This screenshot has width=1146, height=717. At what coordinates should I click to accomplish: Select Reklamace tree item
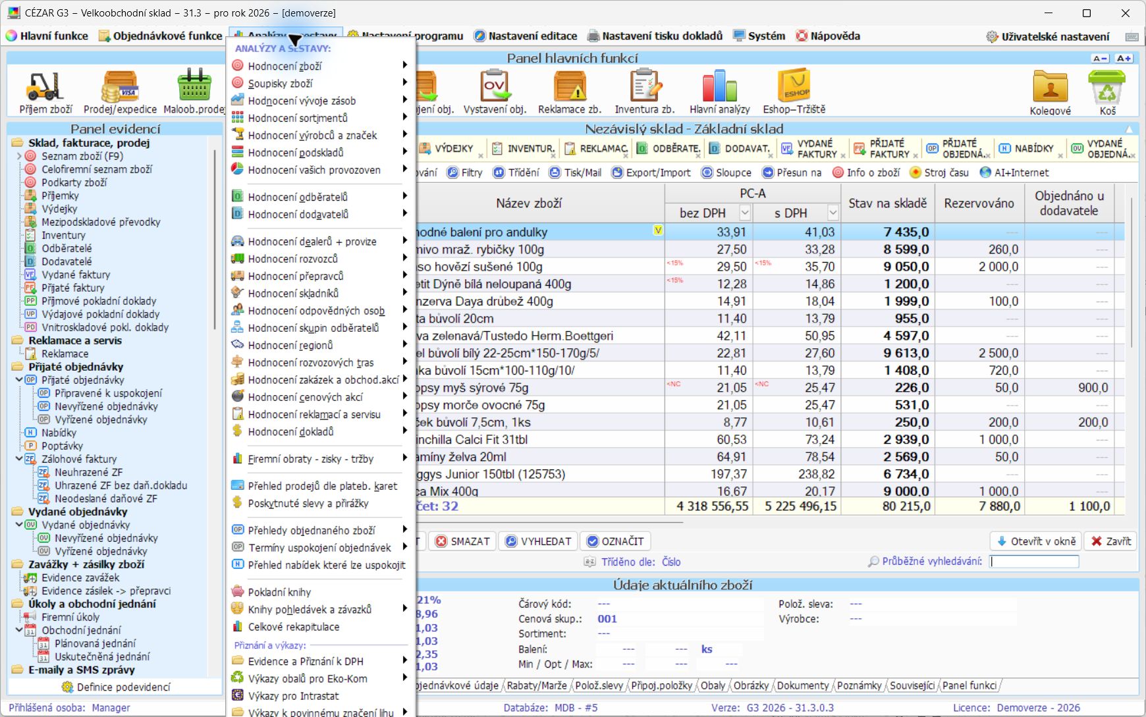[65, 354]
